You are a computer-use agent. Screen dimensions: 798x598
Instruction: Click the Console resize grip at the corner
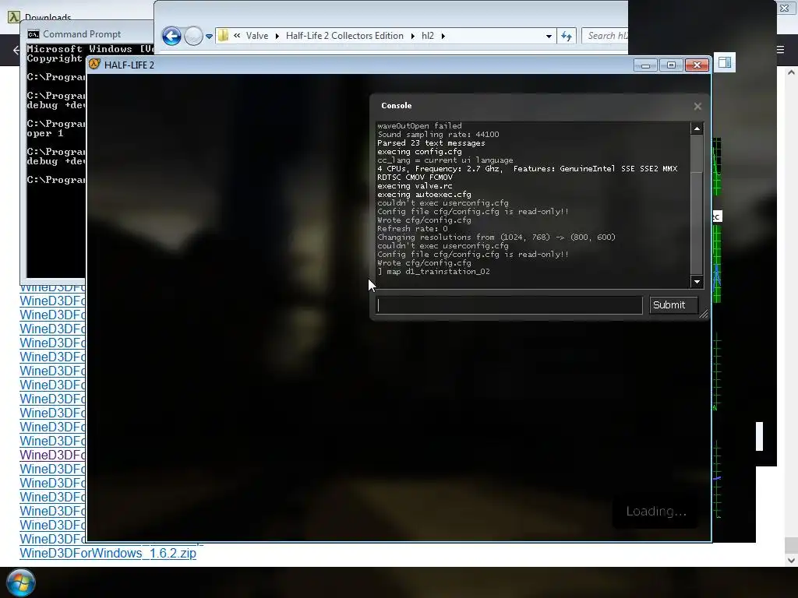pos(704,315)
